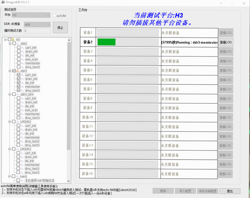This screenshot has height=198, width=250.
Task: Click memtester item icon under ddr3
Action: tap(22, 87)
